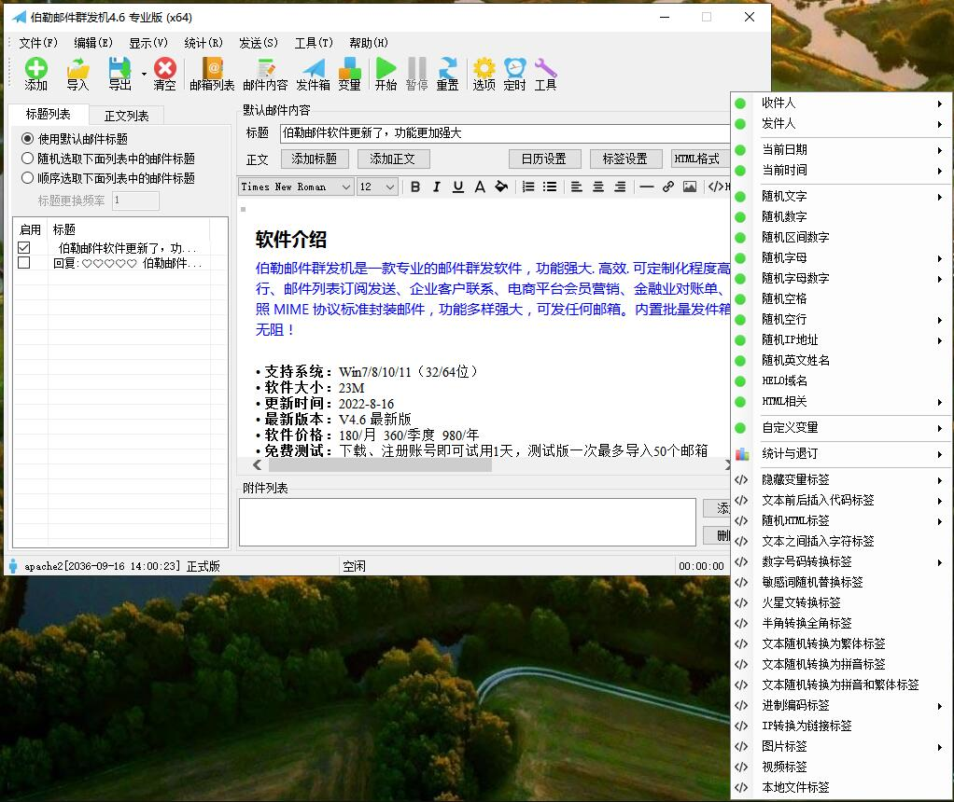Toggle italic formatting in the editor
Viewport: 954px width, 802px height.
[437, 187]
